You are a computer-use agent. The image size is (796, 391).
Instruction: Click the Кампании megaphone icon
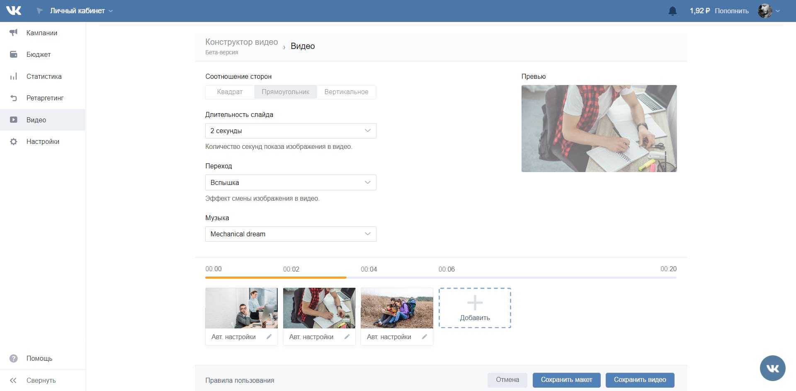click(14, 33)
